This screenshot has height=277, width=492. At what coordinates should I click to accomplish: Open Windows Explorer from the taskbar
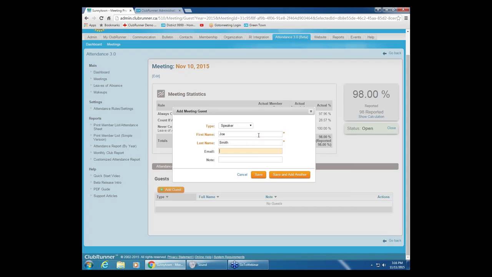click(x=120, y=265)
